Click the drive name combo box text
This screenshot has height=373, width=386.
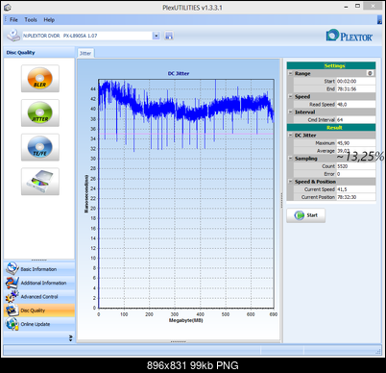(x=60, y=36)
